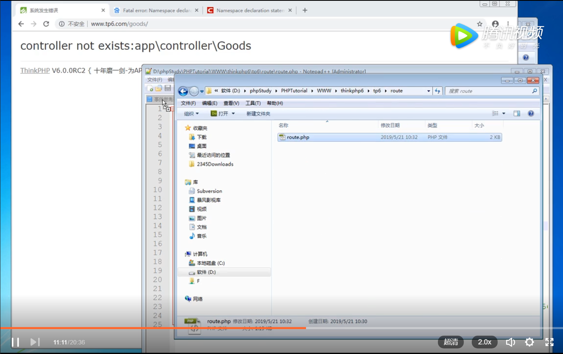563x354 pixels.
Task: Seek along the video progress bar
Action: 281,328
